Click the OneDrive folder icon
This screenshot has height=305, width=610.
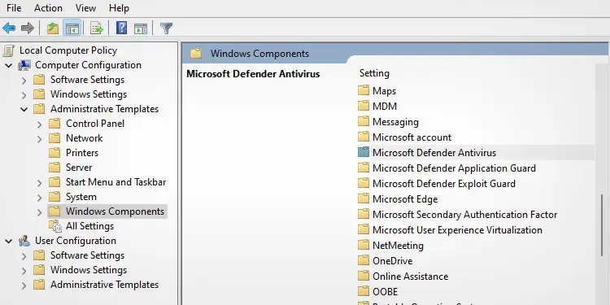[364, 260]
